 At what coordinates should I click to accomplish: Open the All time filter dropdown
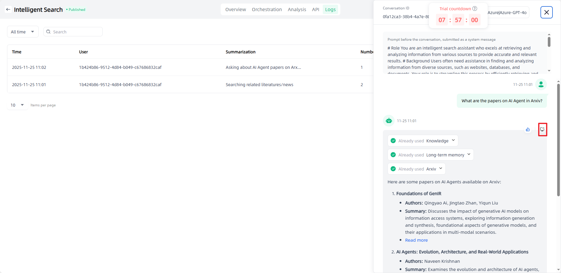[23, 32]
